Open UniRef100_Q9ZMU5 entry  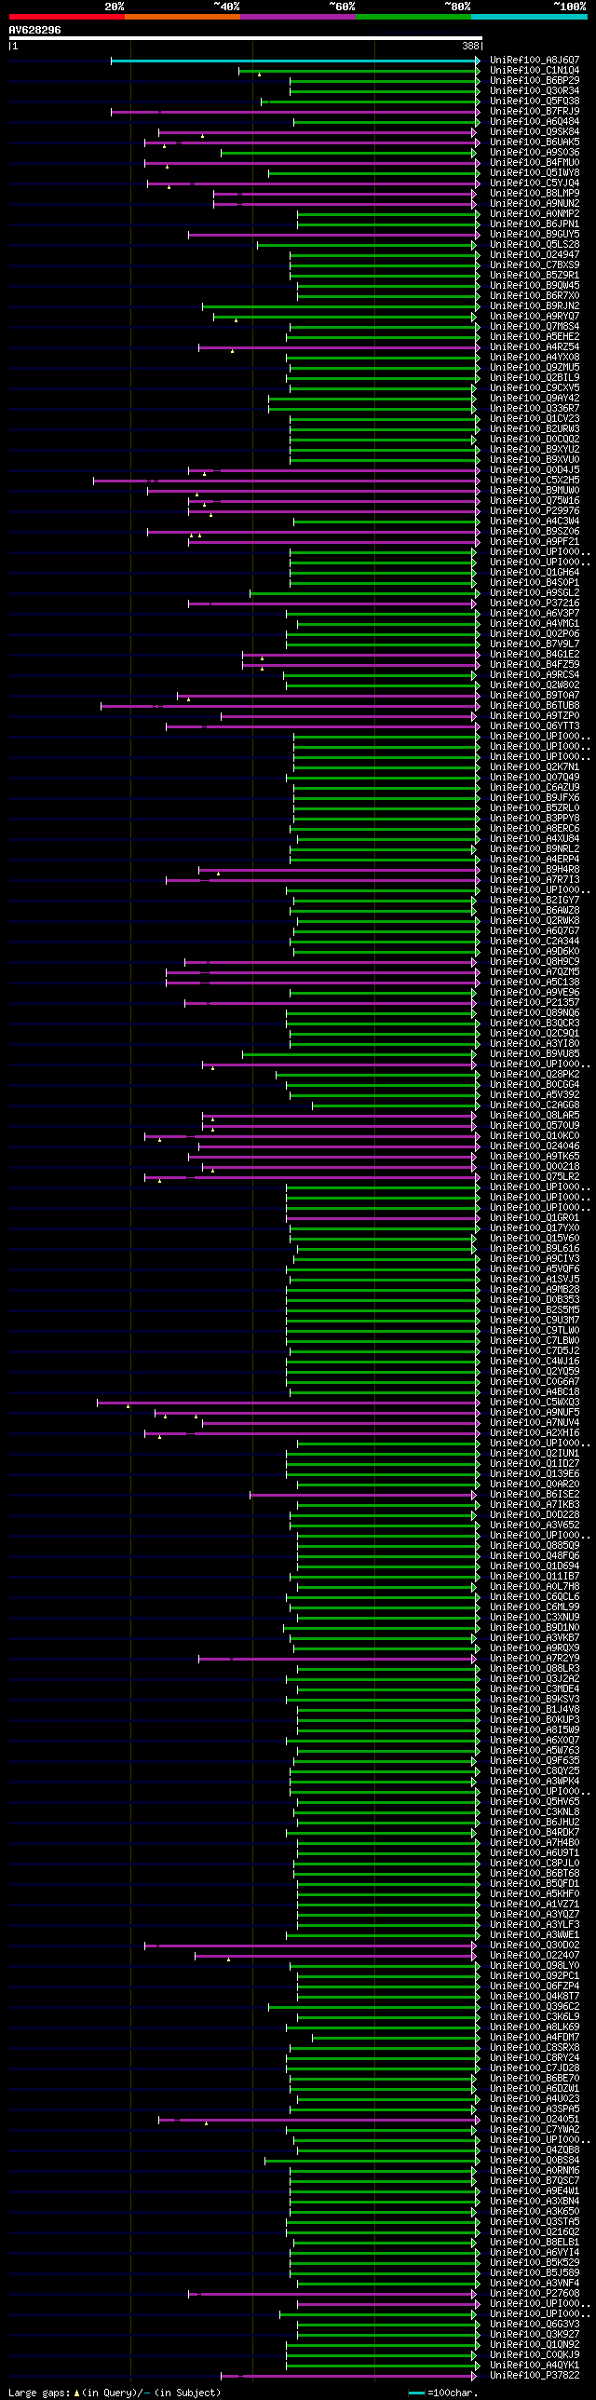[x=535, y=367]
